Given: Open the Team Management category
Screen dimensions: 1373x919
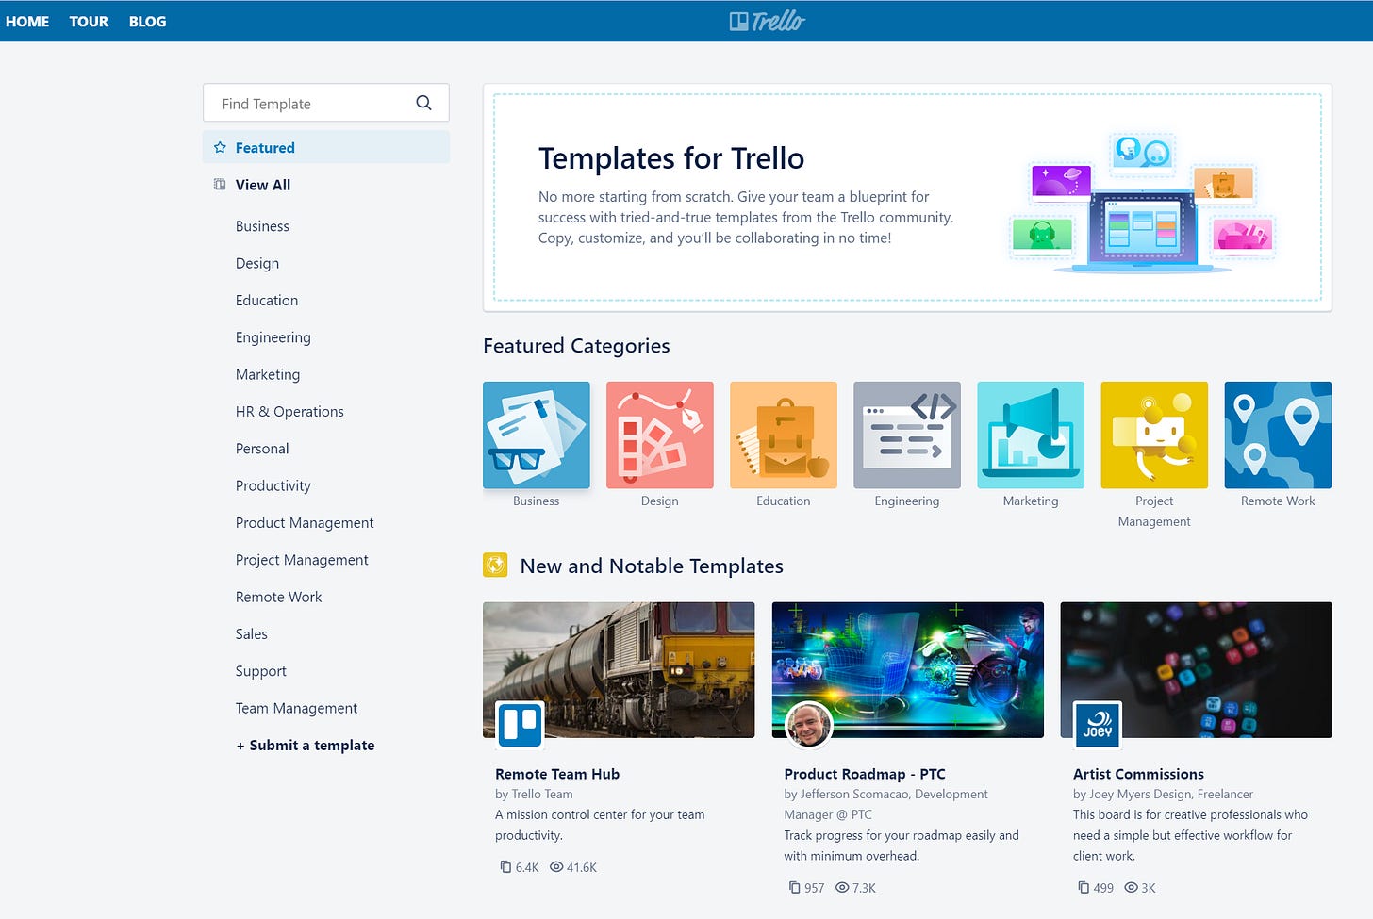Looking at the screenshot, I should pyautogui.click(x=296, y=708).
